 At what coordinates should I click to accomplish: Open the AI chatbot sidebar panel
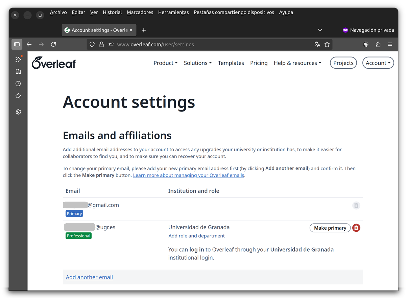pyautogui.click(x=18, y=59)
